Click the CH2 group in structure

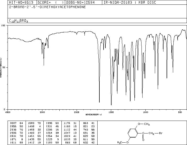[151, 133]
